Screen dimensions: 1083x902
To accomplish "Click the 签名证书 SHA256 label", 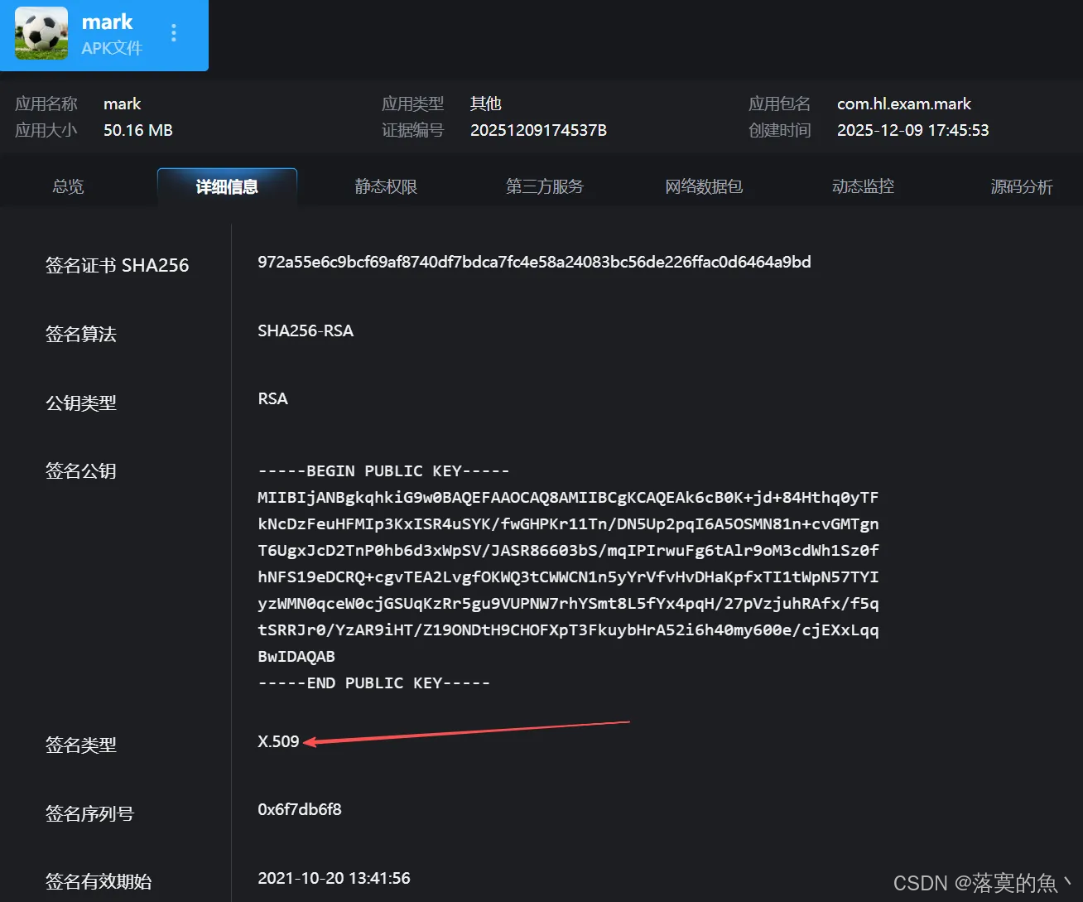I will pos(117,265).
